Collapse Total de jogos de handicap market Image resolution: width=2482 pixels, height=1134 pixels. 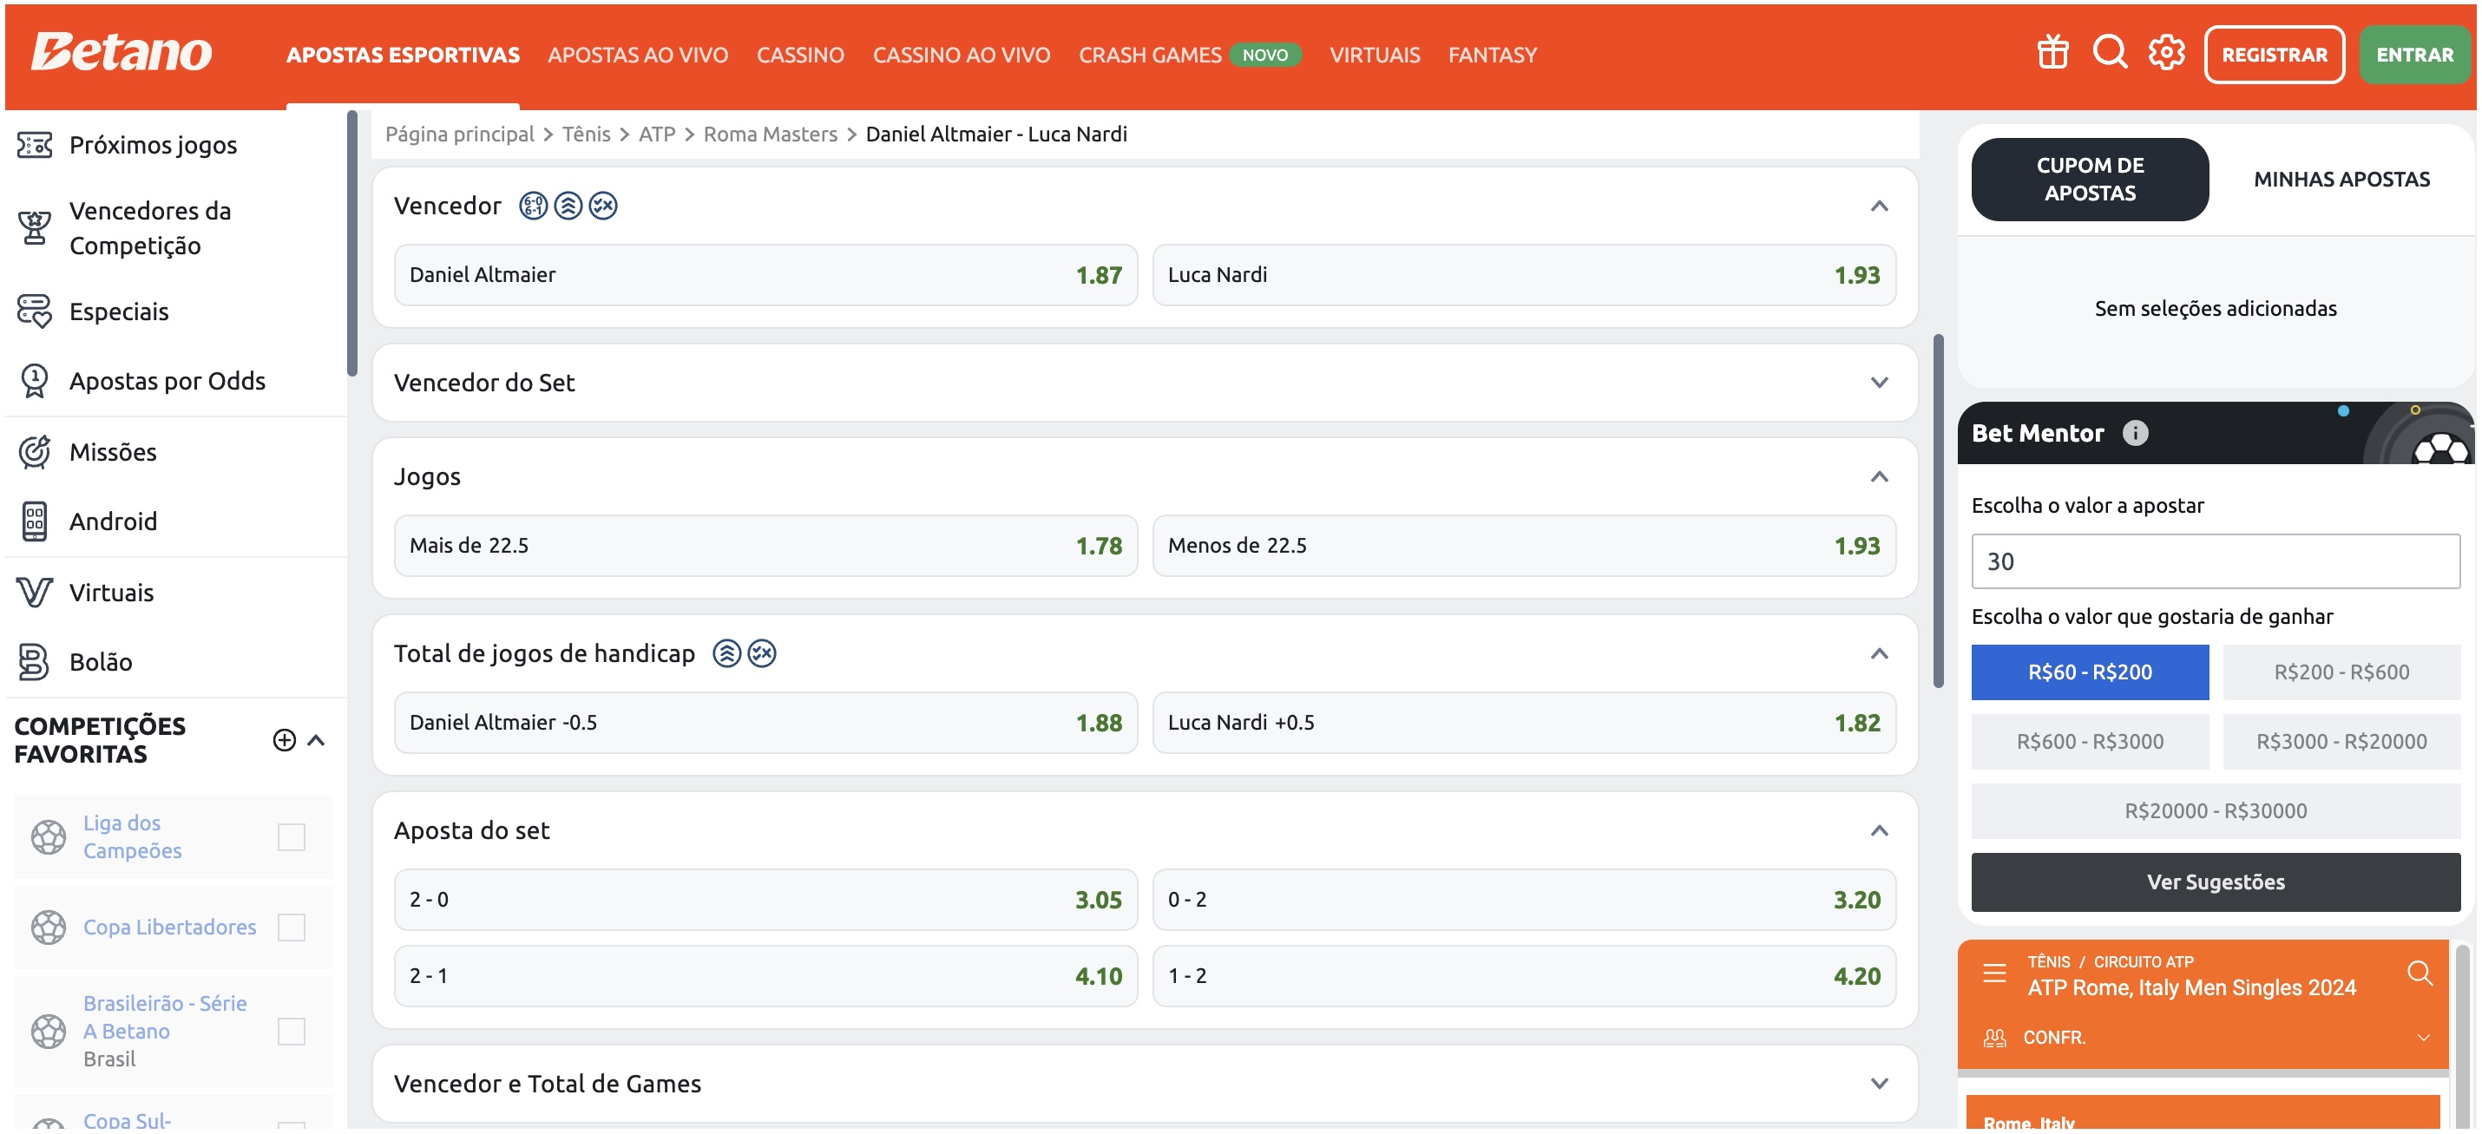tap(1879, 654)
